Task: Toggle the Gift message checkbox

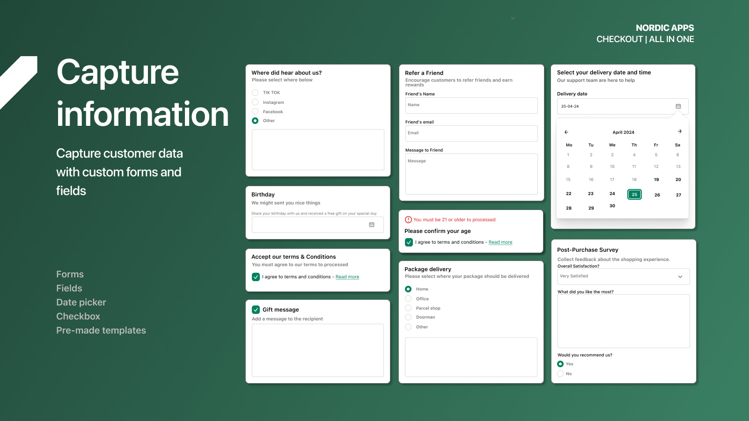Action: [256, 309]
